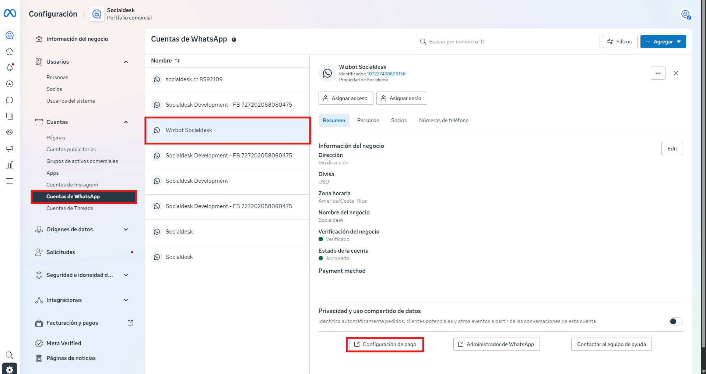Open the megaphone ads icon
The width and height of the screenshot is (706, 374).
coord(10,149)
